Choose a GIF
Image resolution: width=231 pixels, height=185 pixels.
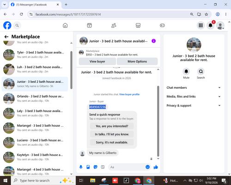(x=103, y=167)
